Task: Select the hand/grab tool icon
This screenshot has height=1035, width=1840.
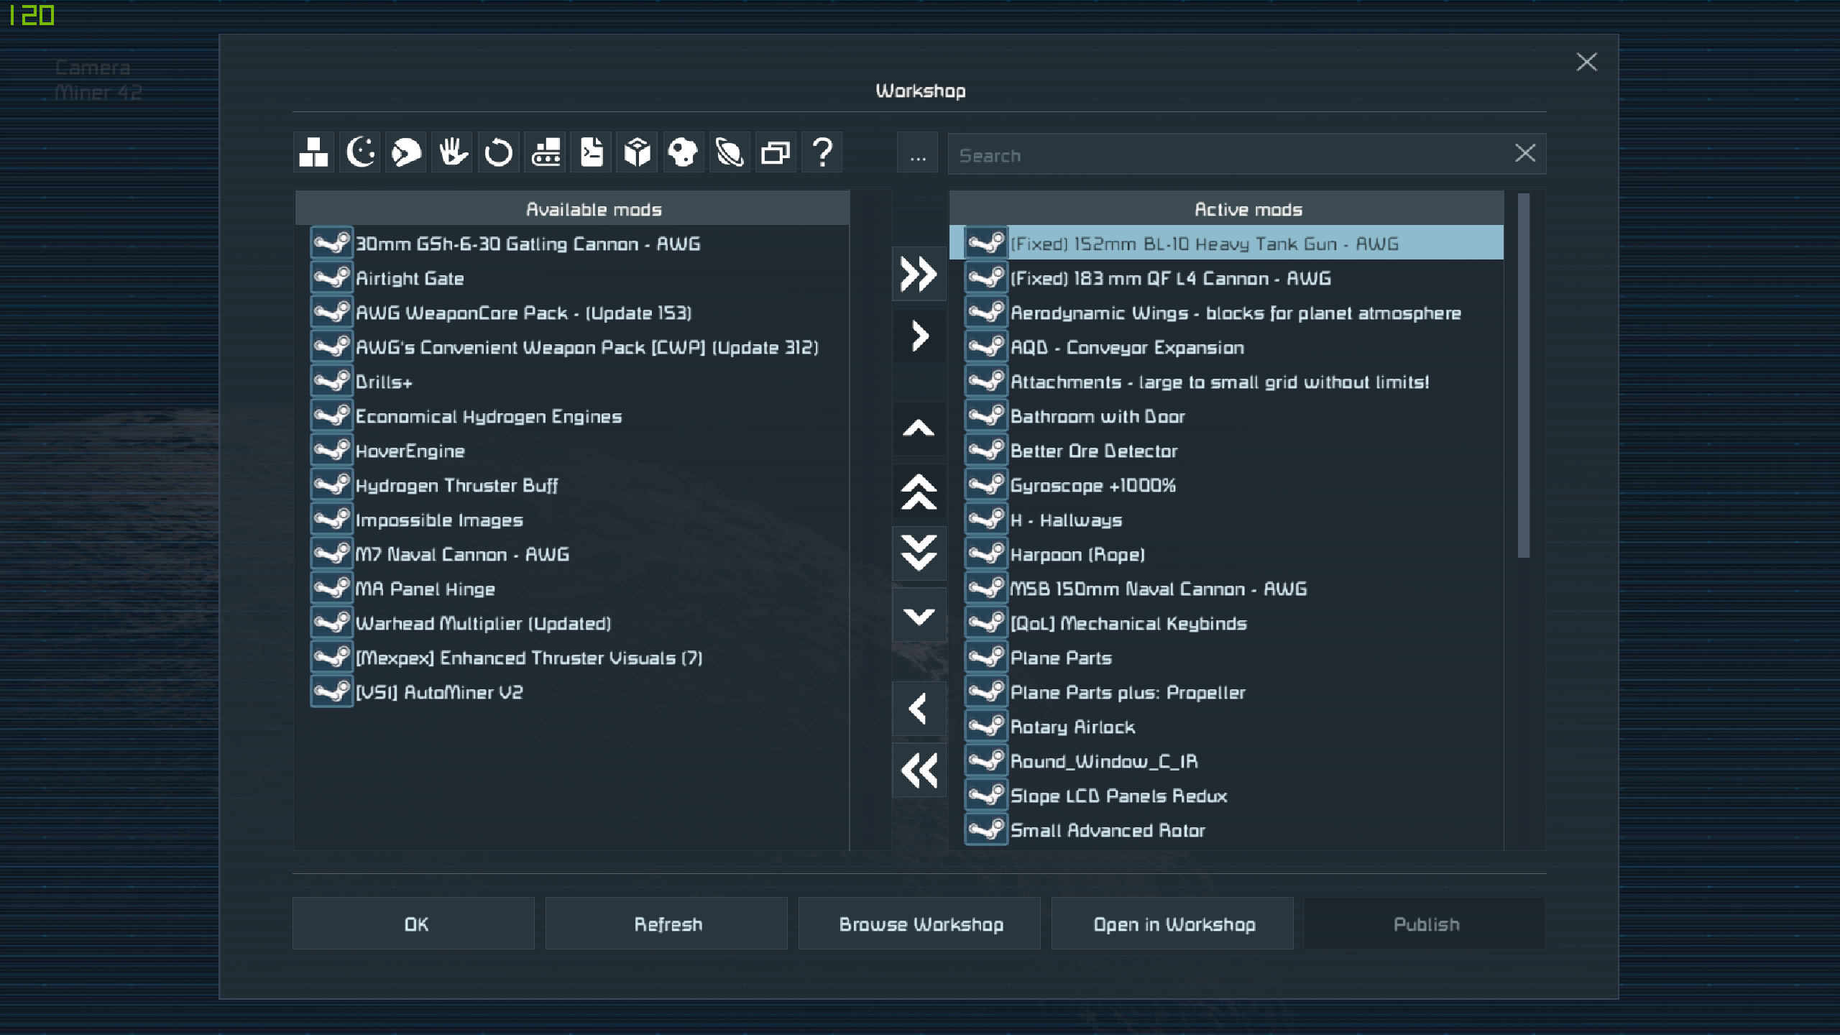Action: click(451, 153)
